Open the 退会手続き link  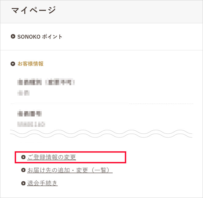42,183
